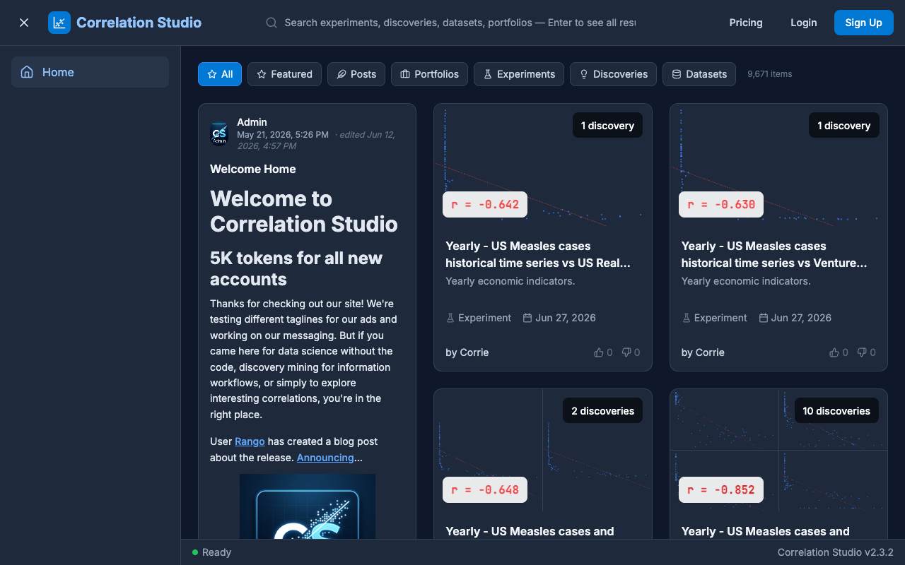Switch to the Posts filter
The image size is (905, 565).
pyautogui.click(x=356, y=74)
